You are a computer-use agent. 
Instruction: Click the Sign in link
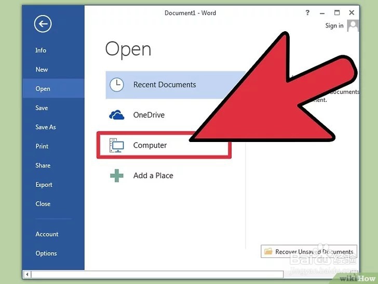point(334,25)
